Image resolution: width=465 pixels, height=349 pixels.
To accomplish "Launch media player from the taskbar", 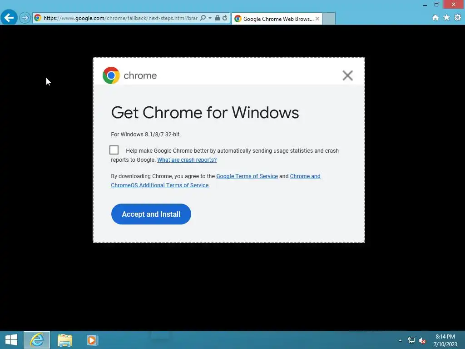I will click(x=92, y=340).
